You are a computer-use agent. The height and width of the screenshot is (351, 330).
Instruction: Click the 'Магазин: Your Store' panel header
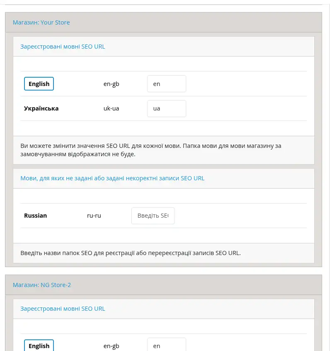[41, 22]
